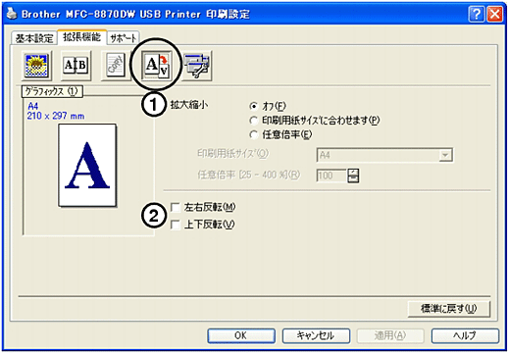This screenshot has width=508, height=353.
Task: Click the 任意倍率 percentage field showing 100
Action: pyautogui.click(x=331, y=176)
